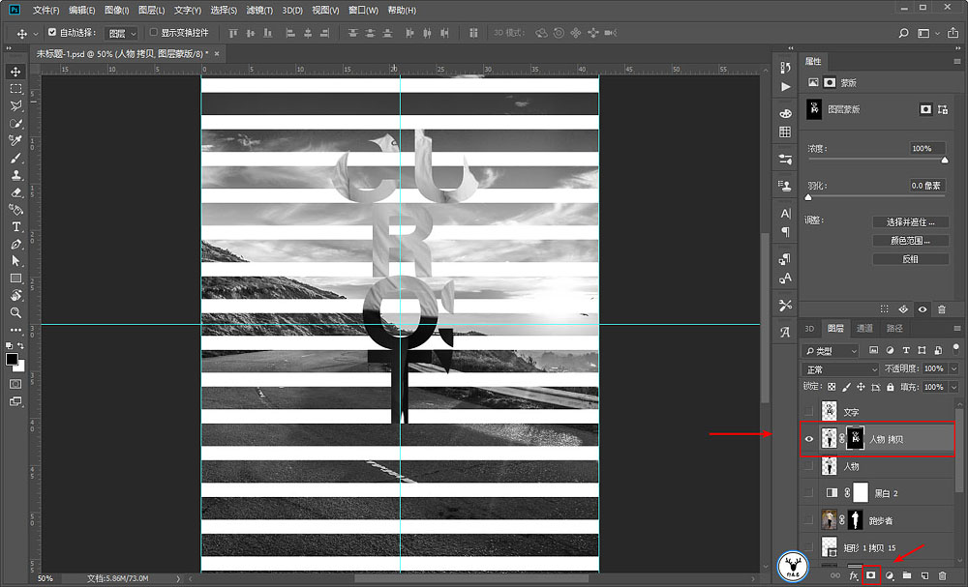Open the History panel icon
Image resolution: width=968 pixels, height=587 pixels.
tap(785, 67)
